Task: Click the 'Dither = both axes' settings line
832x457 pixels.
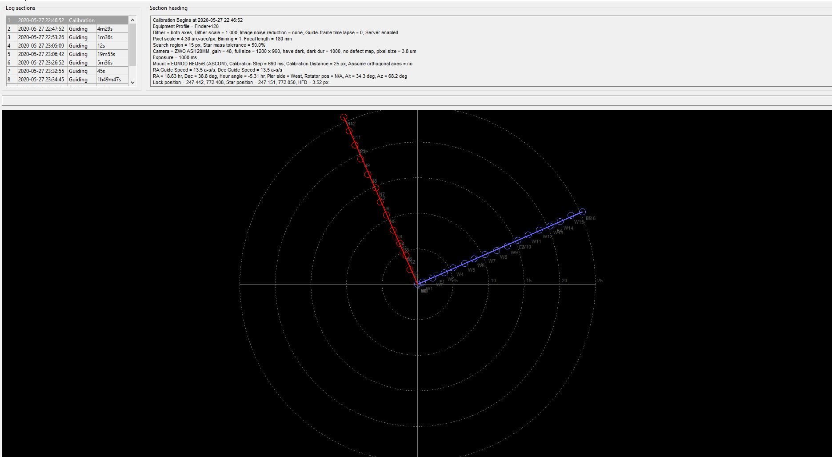Action: [x=276, y=32]
